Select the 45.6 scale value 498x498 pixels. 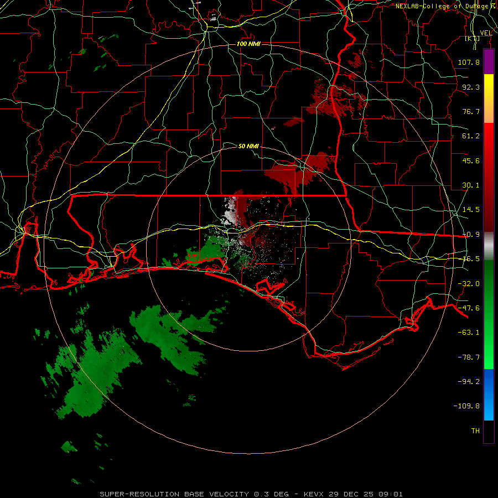coord(471,160)
